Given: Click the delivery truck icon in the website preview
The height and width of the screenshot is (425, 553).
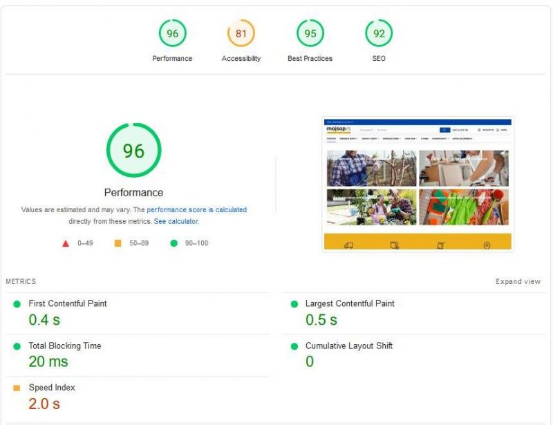Looking at the screenshot, I should 348,244.
